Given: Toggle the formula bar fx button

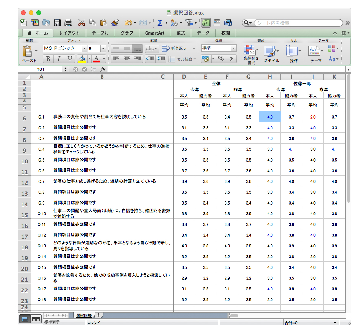Looking at the screenshot, I should point(206,23).
